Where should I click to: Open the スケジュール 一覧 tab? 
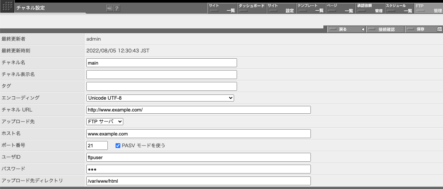tap(399, 8)
